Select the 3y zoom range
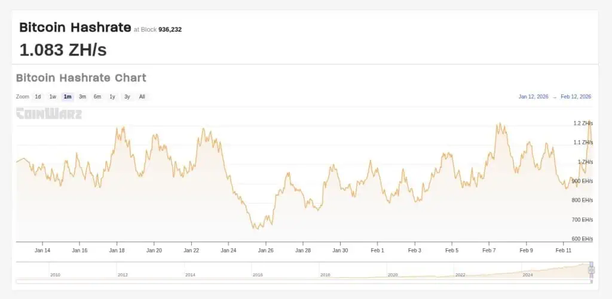 [x=127, y=97]
